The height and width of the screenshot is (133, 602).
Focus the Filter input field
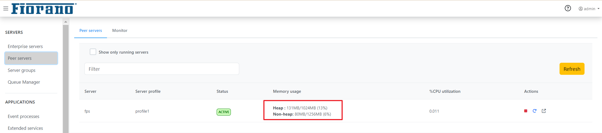pos(162,69)
